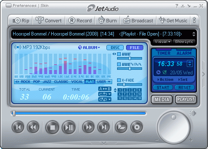Image resolution: width=208 pixels, height=149 pixels.
Task: Switch to the ALARM tab
Action: tap(184, 53)
